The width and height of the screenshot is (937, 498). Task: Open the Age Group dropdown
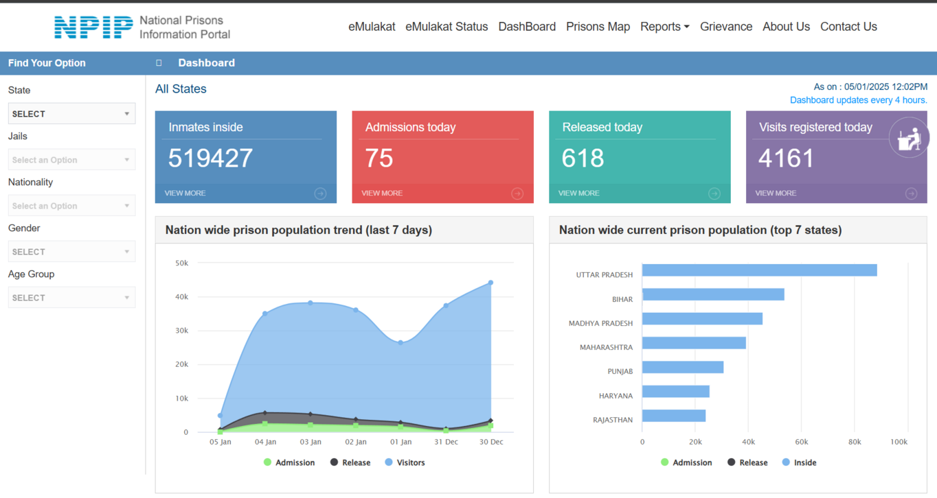point(71,298)
